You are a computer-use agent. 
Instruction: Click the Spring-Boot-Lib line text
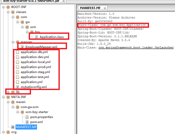tap(104, 33)
